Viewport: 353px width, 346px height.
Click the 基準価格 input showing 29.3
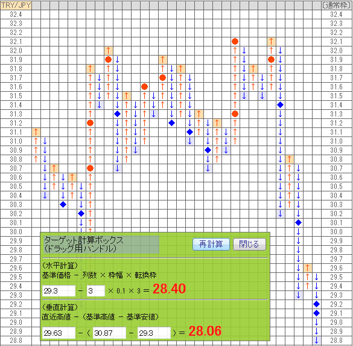59,291
